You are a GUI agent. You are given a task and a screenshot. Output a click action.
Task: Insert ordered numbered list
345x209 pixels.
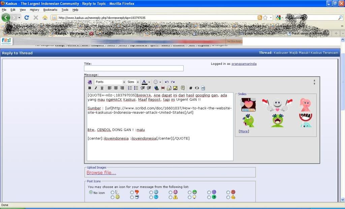(130, 88)
